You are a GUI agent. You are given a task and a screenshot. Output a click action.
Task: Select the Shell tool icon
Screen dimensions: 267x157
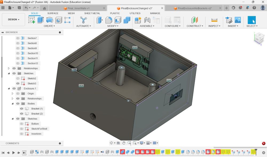click(118, 20)
